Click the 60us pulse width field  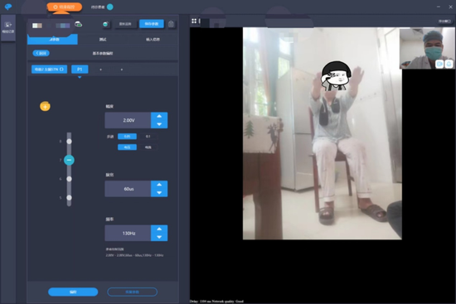[128, 189]
